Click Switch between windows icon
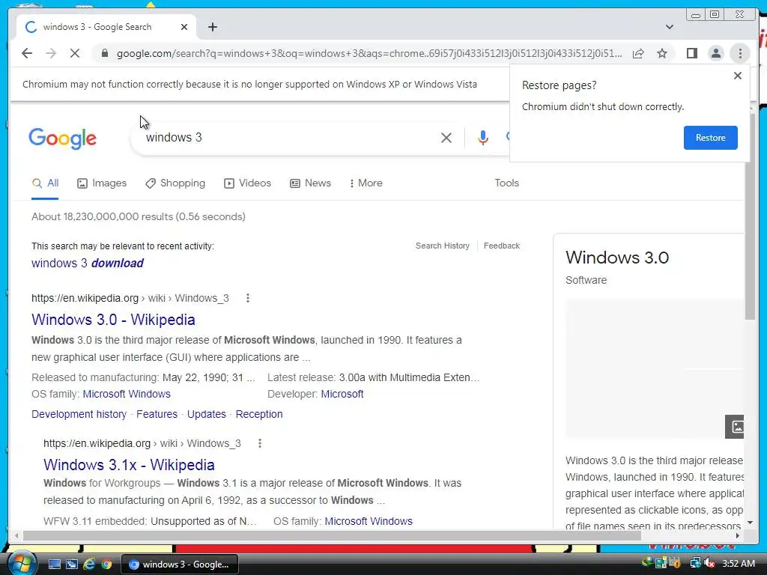The image size is (767, 575). click(x=71, y=565)
